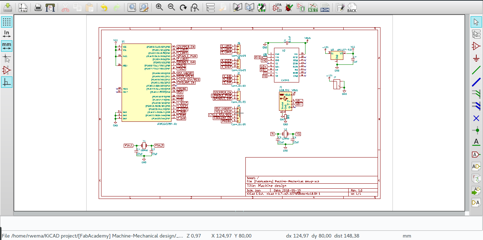This screenshot has width=483, height=240.
Task: Switch measurement units to inches
Action: (x=6, y=34)
